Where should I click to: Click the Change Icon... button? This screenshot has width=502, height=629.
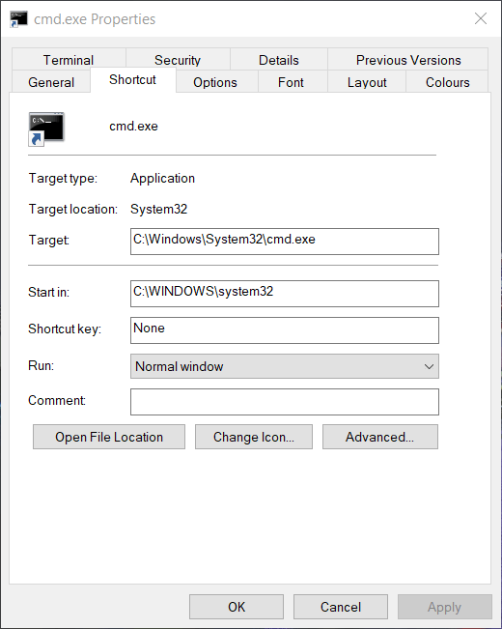tap(254, 437)
